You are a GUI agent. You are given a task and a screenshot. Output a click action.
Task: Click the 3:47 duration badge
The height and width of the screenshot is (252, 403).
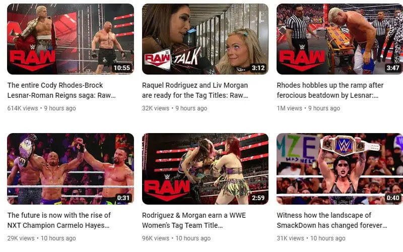[393, 68]
